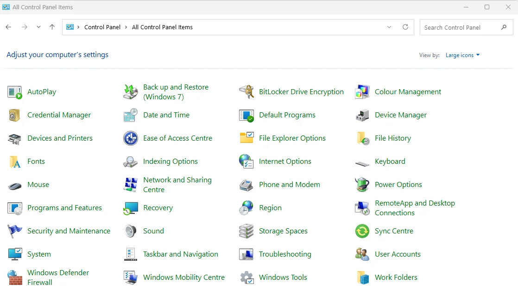Click the search magnifier icon
Viewport: 518px width, 303px height.
504,27
